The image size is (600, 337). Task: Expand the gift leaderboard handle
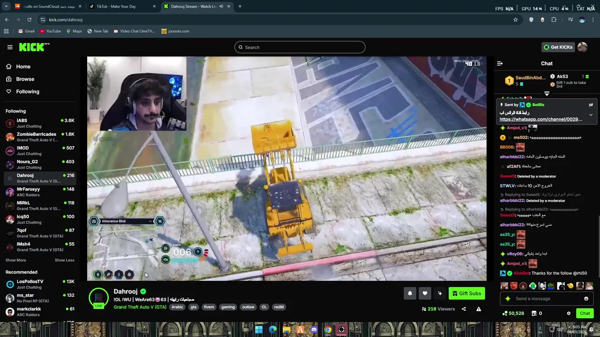point(547,94)
